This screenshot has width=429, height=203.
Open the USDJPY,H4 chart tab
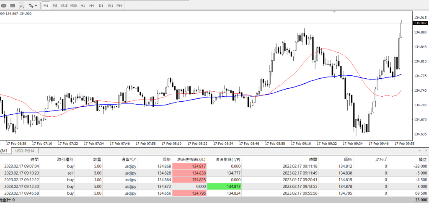[25, 151]
